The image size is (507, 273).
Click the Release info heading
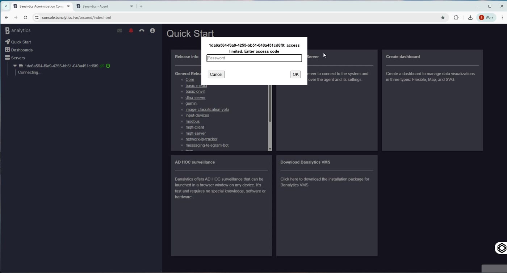click(187, 57)
